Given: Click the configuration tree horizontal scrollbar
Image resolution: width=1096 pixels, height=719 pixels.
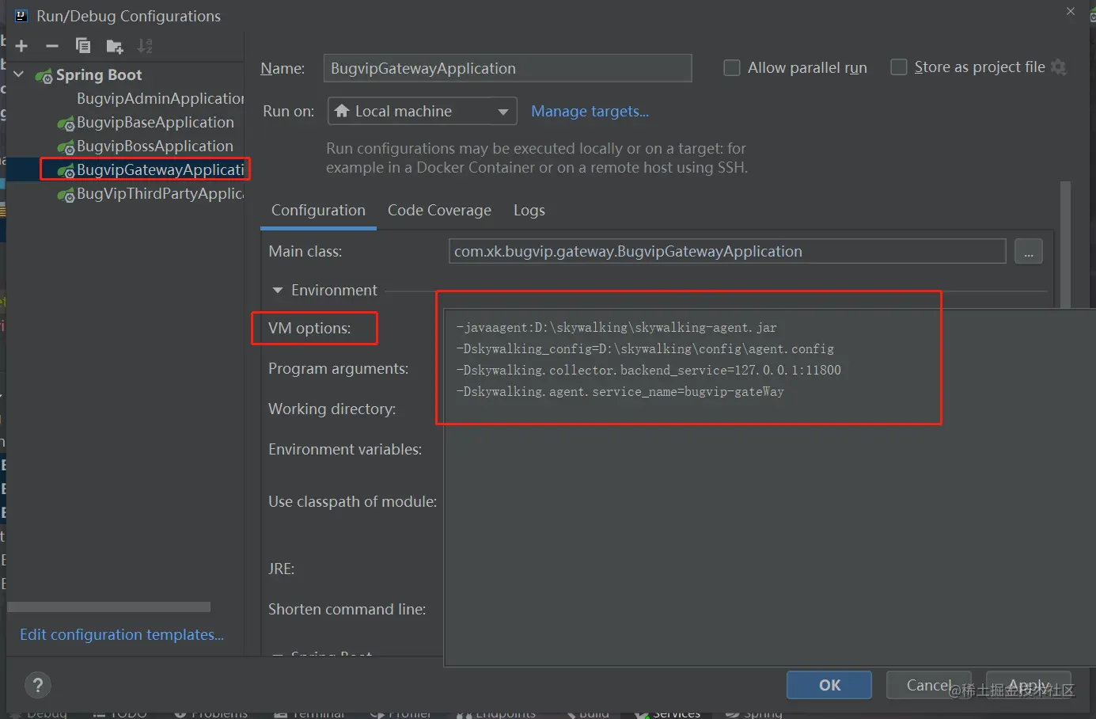Looking at the screenshot, I should [109, 607].
